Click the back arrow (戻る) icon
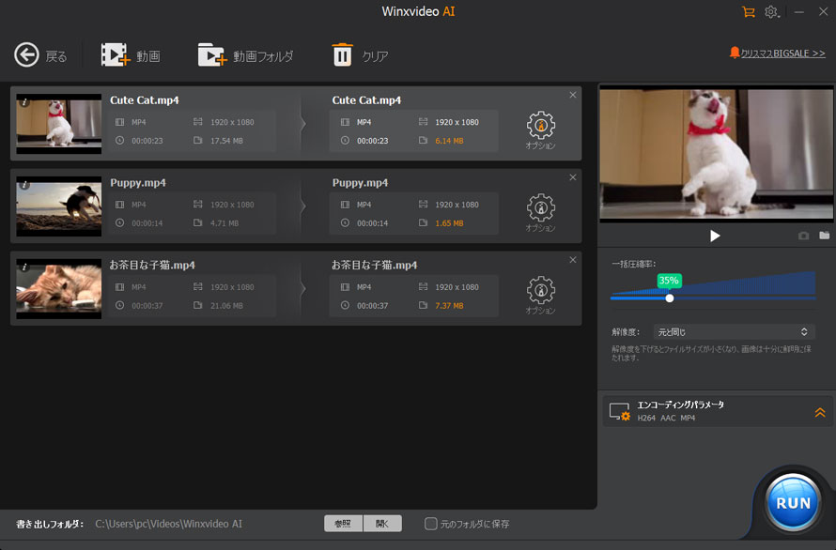The image size is (836, 550). point(26,55)
